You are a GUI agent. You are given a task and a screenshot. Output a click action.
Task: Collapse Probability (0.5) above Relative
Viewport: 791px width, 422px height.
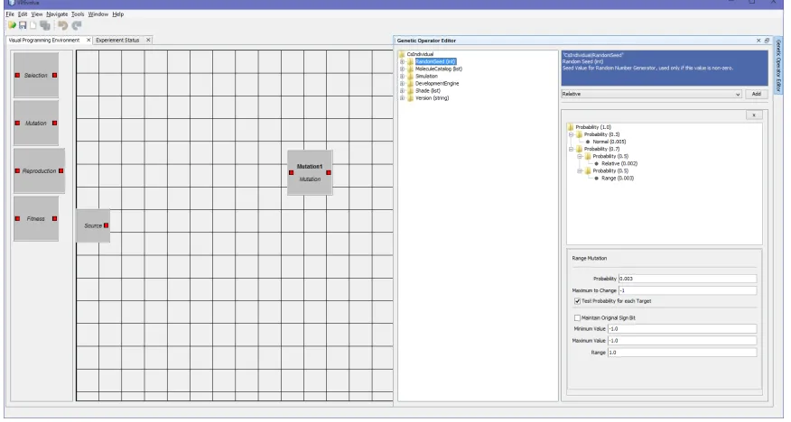point(580,156)
